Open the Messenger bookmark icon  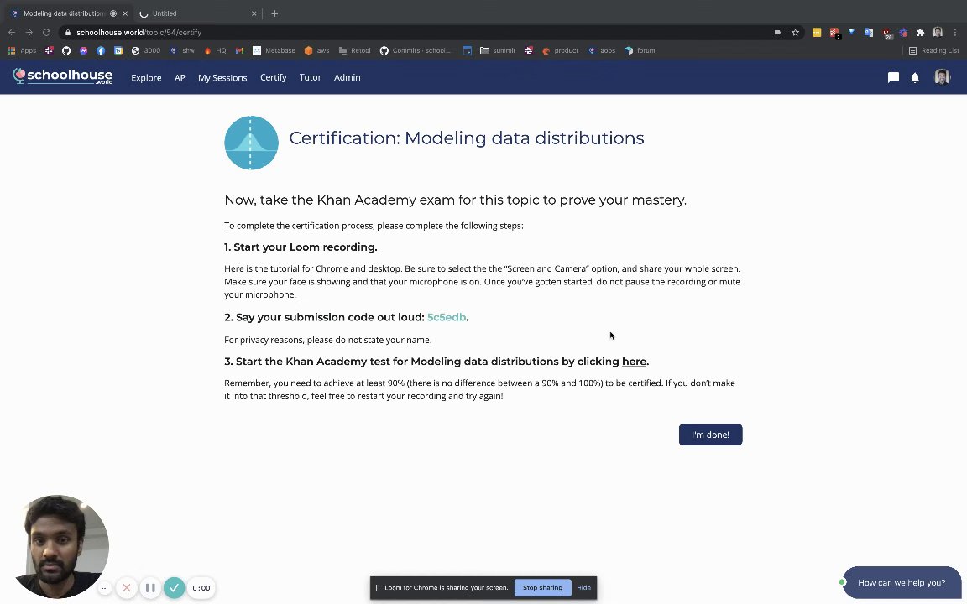pos(83,50)
